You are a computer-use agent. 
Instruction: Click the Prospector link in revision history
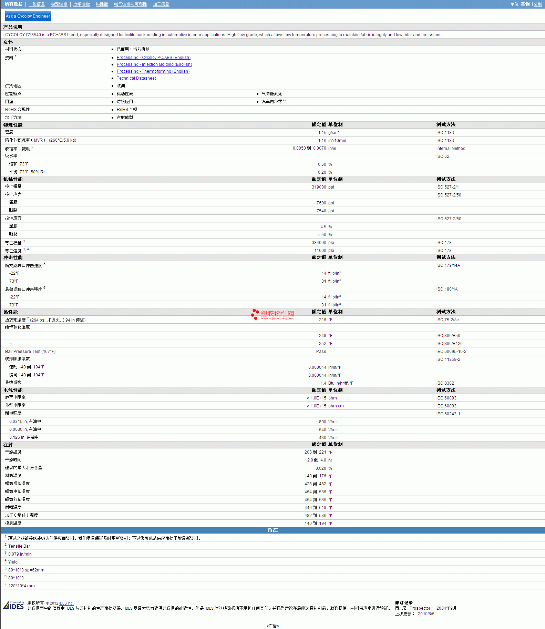[420, 608]
